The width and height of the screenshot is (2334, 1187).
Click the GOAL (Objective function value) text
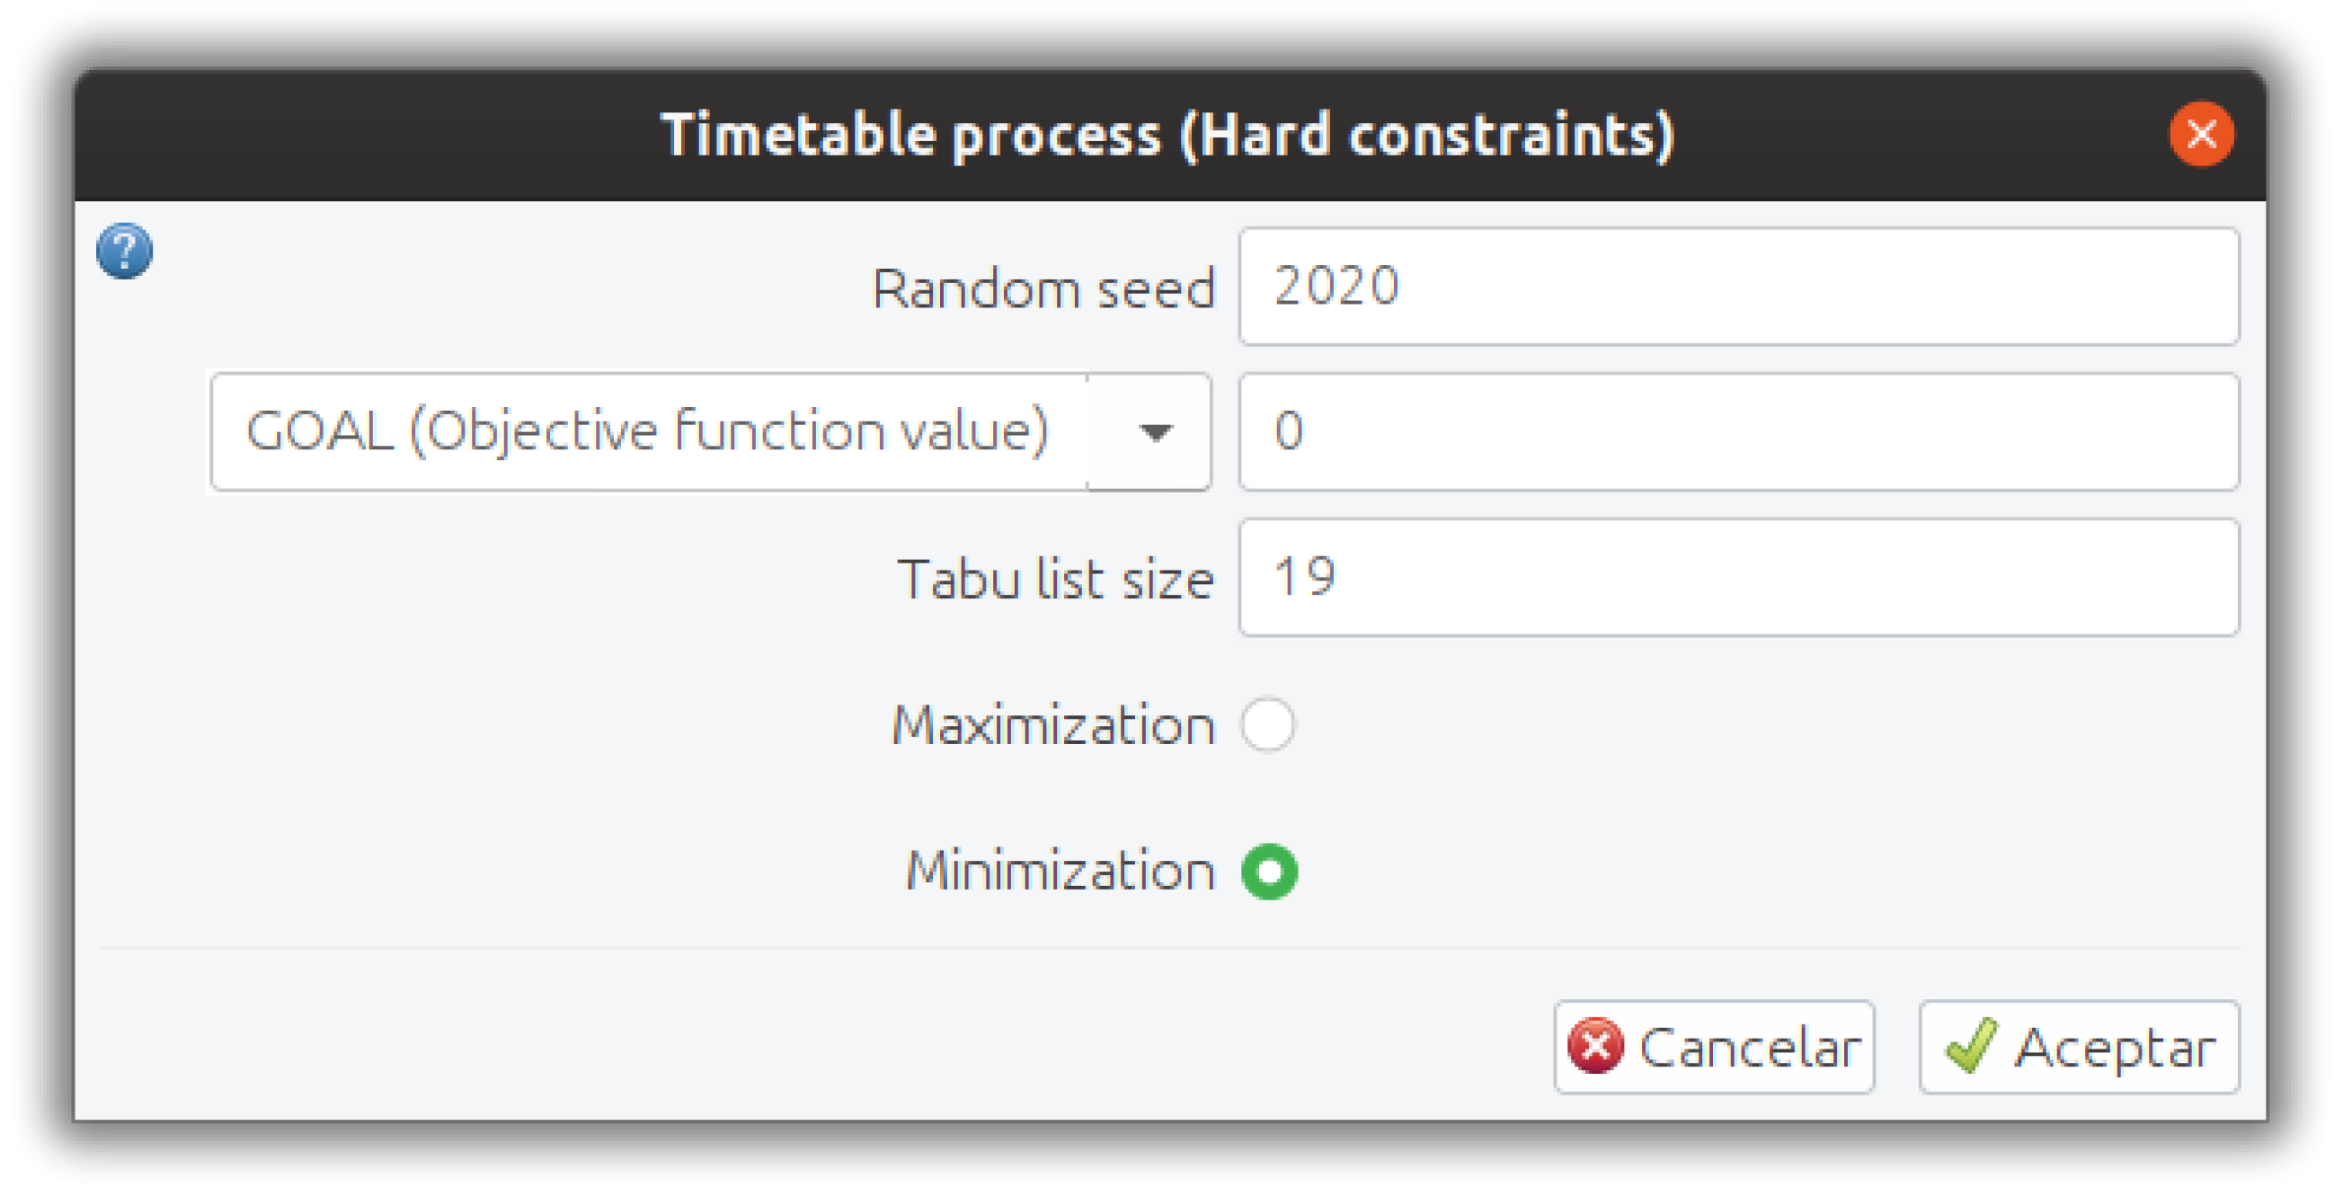pos(647,430)
